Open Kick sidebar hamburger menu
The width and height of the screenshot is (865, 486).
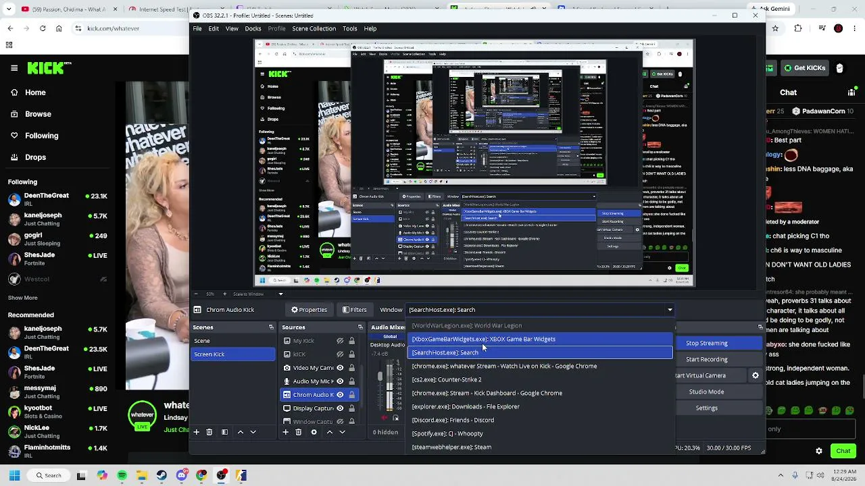[x=14, y=68]
